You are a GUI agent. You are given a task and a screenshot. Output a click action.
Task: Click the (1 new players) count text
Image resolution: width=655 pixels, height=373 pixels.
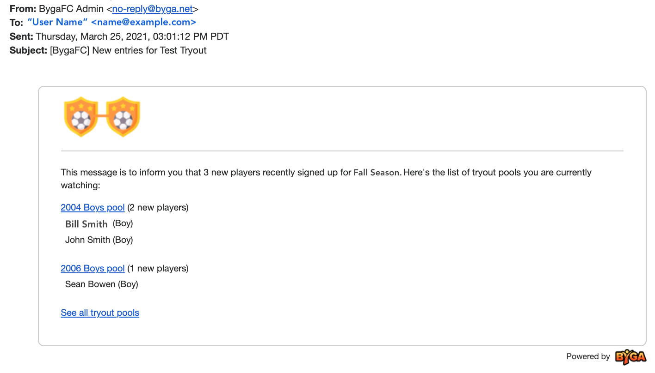pos(158,269)
